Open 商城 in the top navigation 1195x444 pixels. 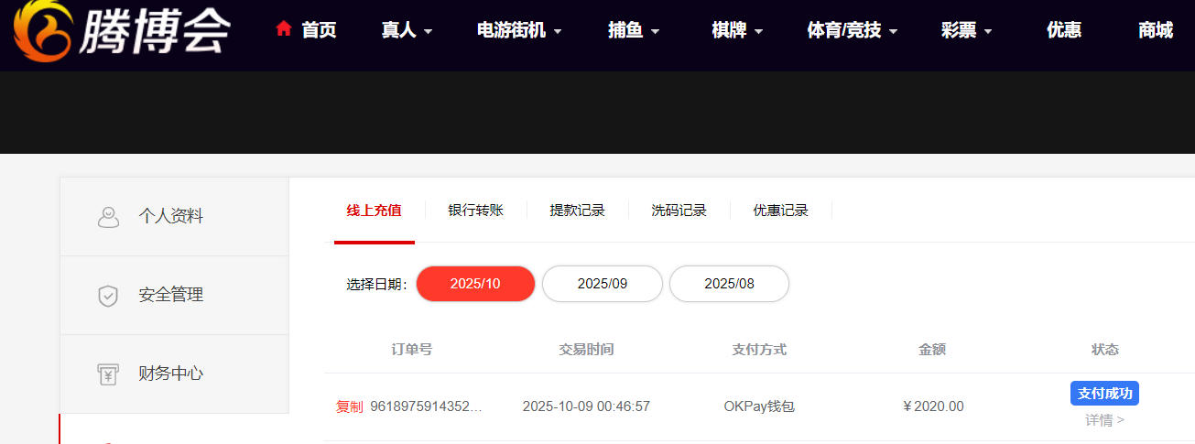pos(1155,30)
